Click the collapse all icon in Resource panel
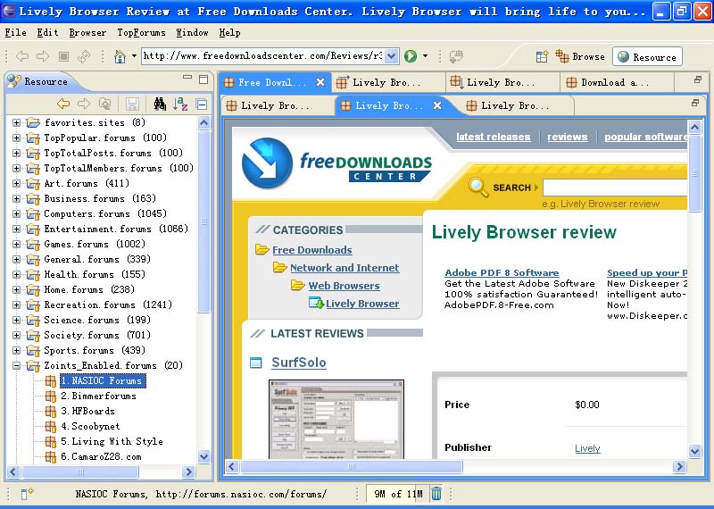This screenshot has width=714, height=509. pyautogui.click(x=202, y=104)
